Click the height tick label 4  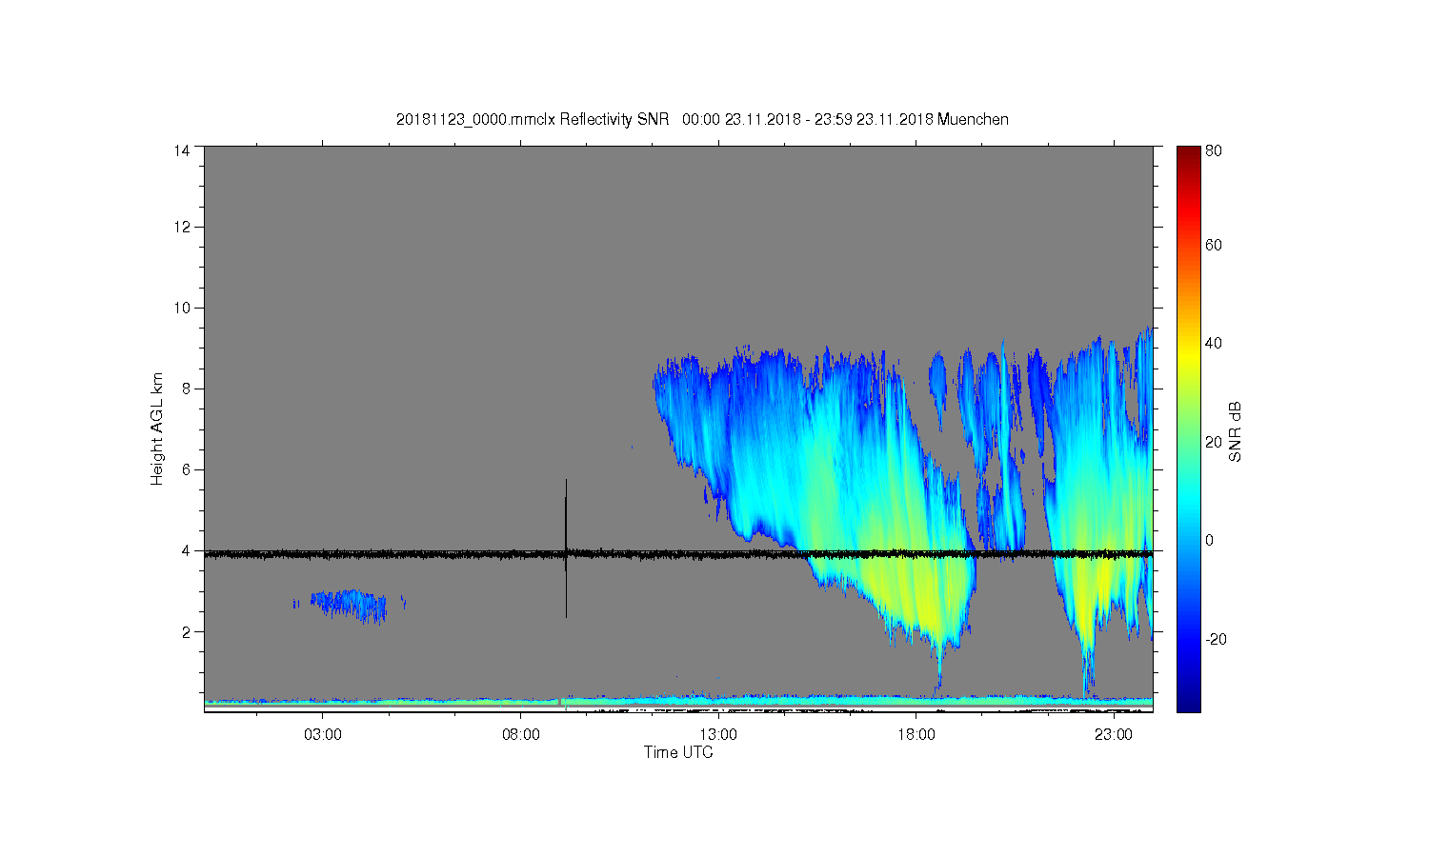coord(186,550)
